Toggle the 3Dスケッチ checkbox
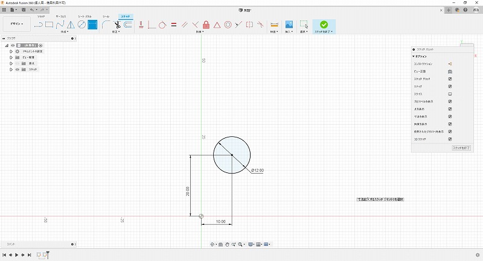The height and width of the screenshot is (261, 483). pos(450,139)
